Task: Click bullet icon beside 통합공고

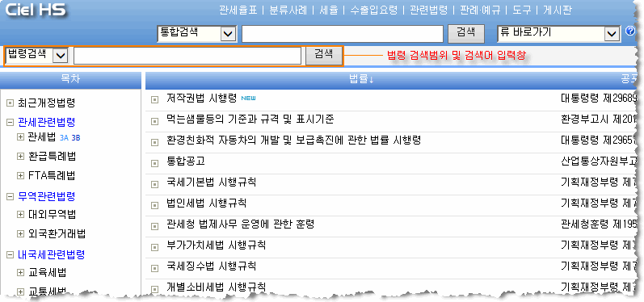Action: (154, 163)
